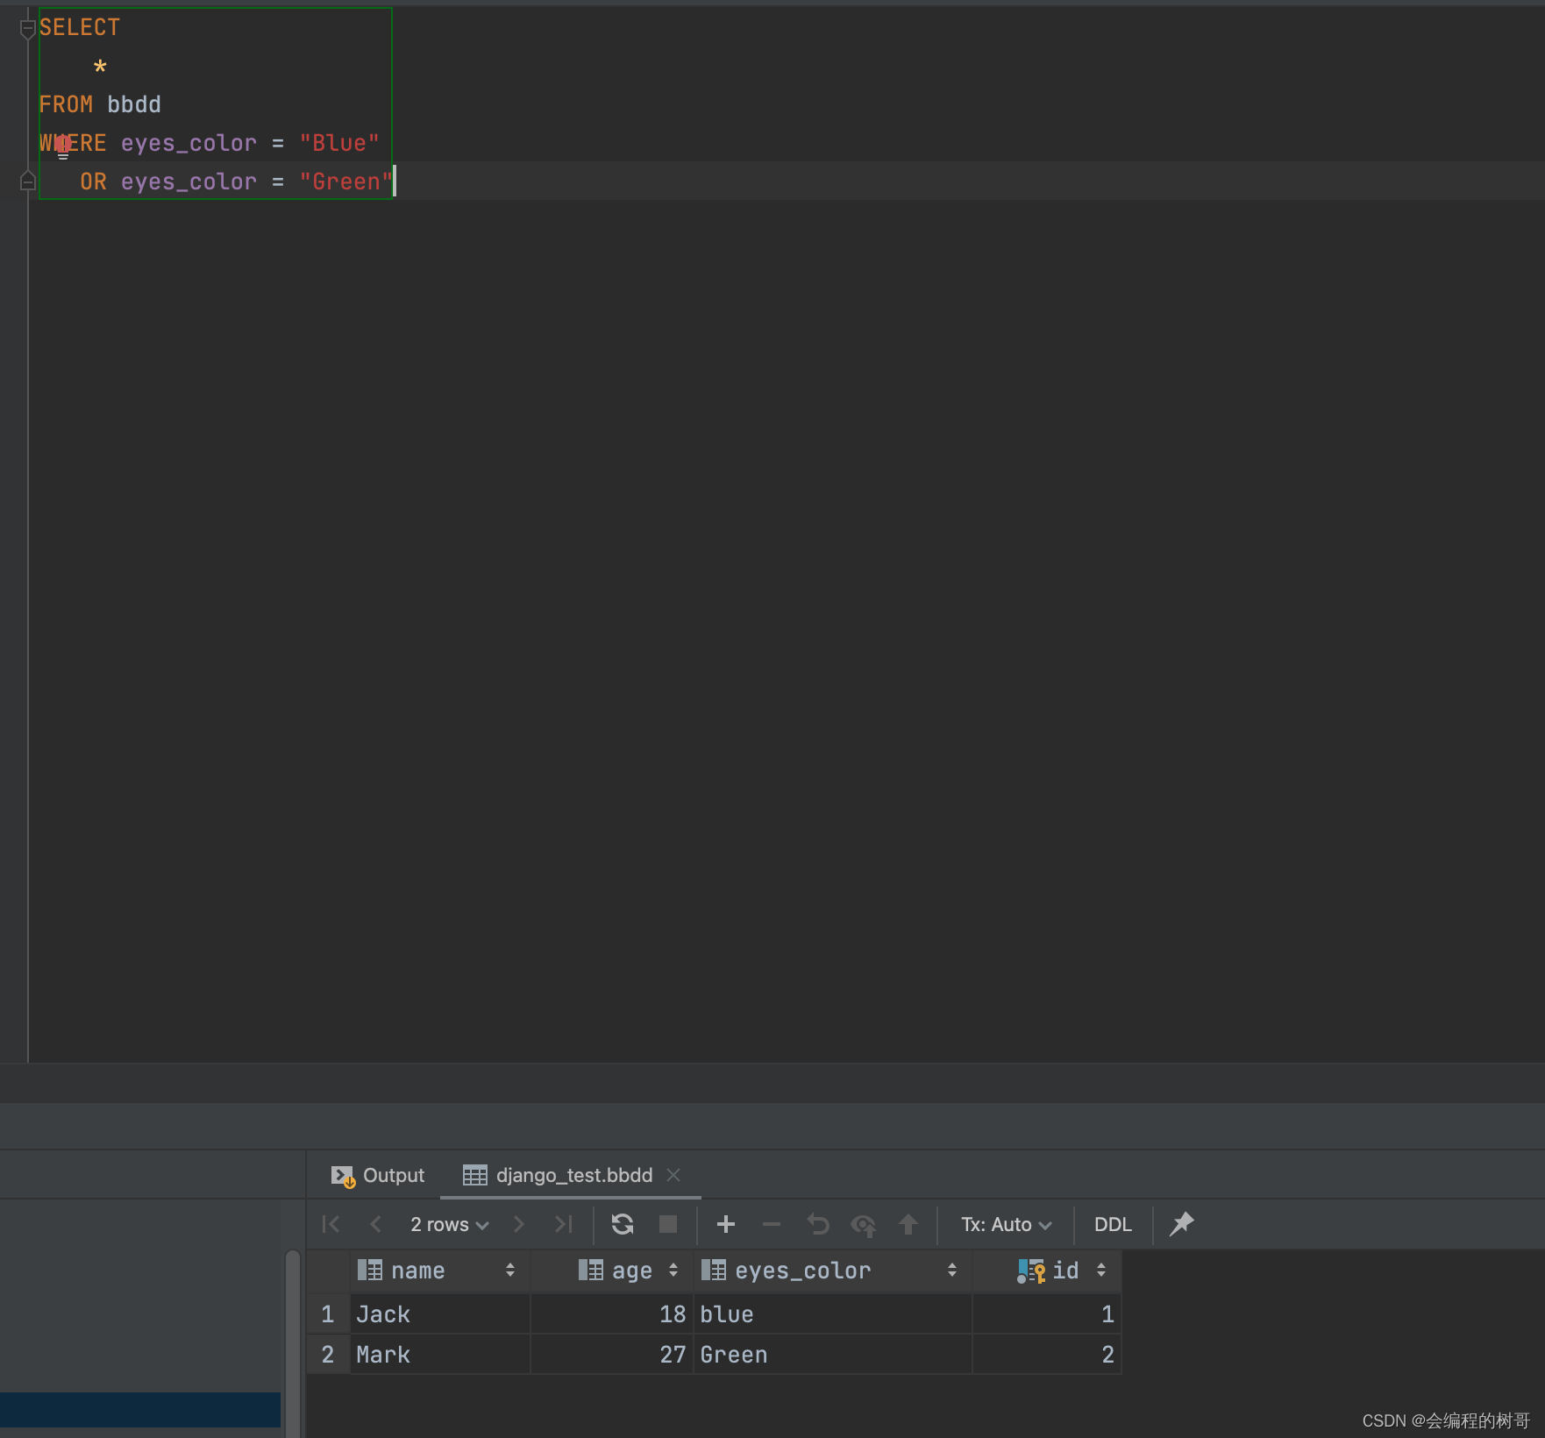This screenshot has width=1545, height=1438.
Task: Preview pending changes
Action: pos(864,1225)
